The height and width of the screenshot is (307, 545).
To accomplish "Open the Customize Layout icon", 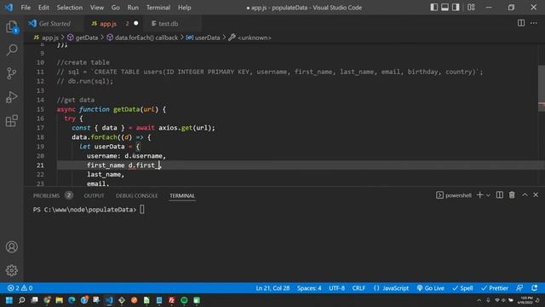I will (471, 8).
